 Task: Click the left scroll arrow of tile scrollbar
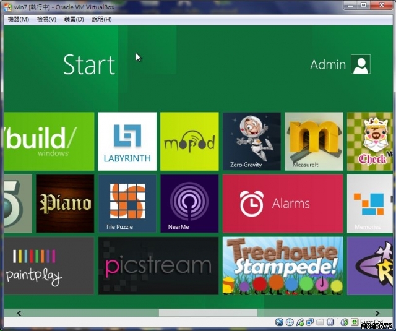point(19,313)
